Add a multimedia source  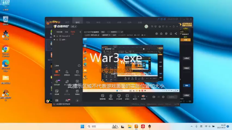tap(127, 97)
